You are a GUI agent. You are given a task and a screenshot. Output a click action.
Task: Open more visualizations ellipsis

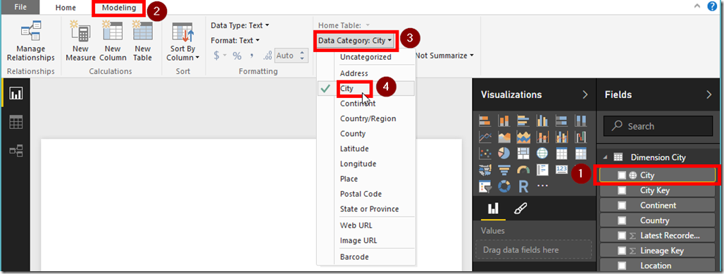point(542,186)
